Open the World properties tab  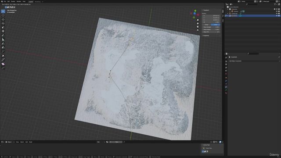(226, 74)
